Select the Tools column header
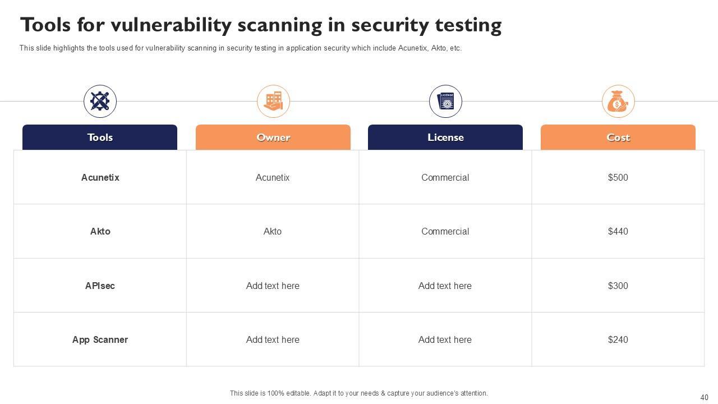 point(100,137)
